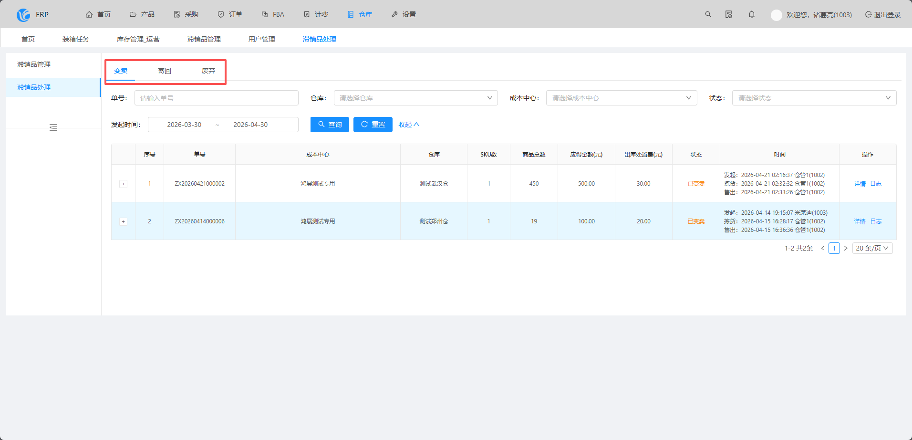Click the ERP logo icon
Viewport: 912px width, 440px height.
(x=23, y=15)
